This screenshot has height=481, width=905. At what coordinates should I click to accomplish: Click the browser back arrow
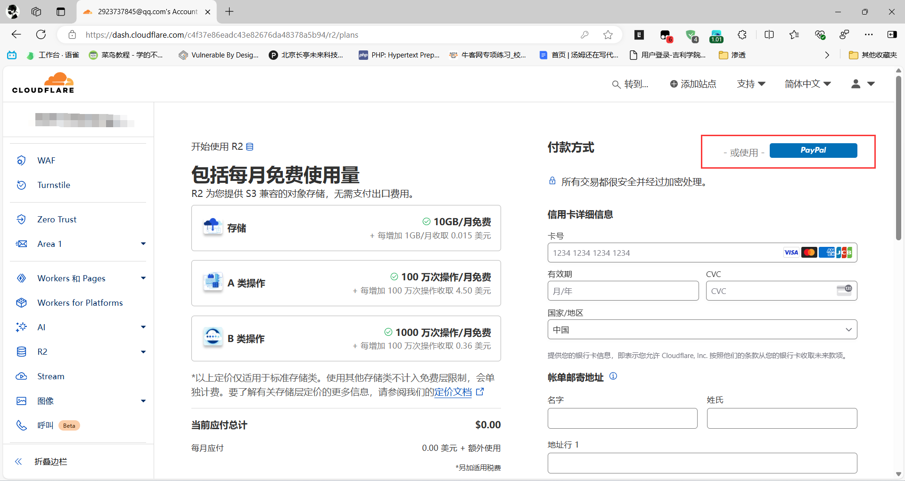pos(16,34)
